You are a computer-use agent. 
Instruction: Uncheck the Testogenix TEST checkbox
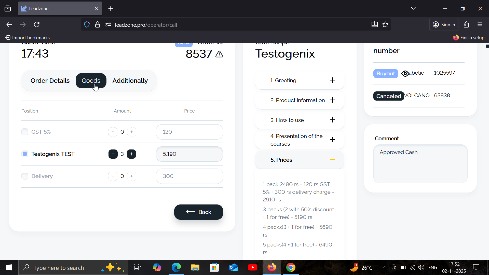pyautogui.click(x=25, y=154)
